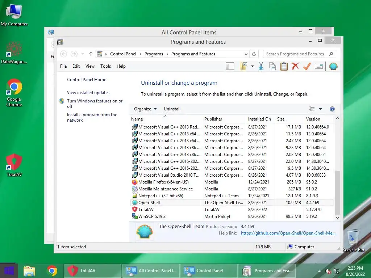Open dropdown arrow next to folder icon
This screenshot has width=371, height=278.
[252, 67]
